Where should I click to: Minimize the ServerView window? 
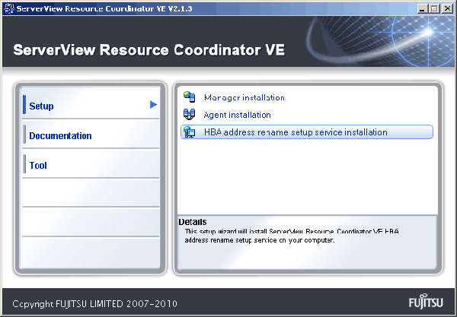pos(422,8)
